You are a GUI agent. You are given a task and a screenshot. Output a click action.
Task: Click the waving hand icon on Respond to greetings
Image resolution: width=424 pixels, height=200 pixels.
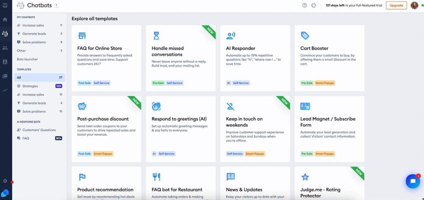(156, 106)
